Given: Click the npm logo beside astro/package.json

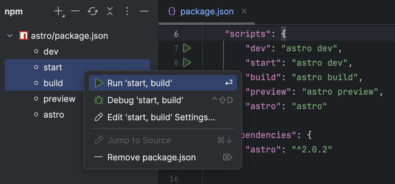Looking at the screenshot, I should 23,35.
